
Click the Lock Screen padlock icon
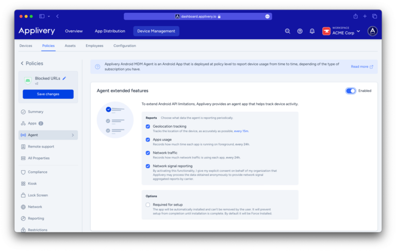23,195
